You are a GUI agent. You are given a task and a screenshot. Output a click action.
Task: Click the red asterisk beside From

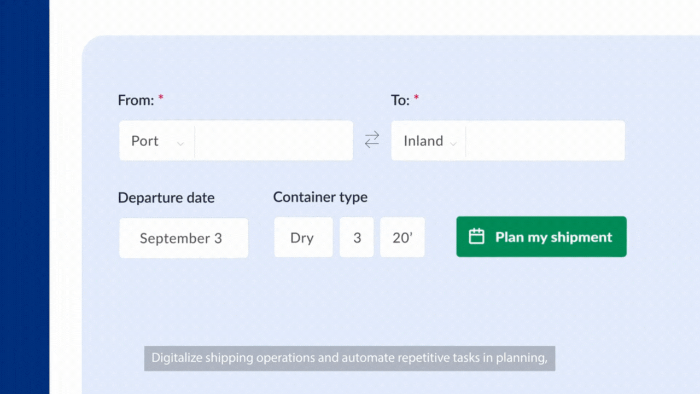point(161,98)
